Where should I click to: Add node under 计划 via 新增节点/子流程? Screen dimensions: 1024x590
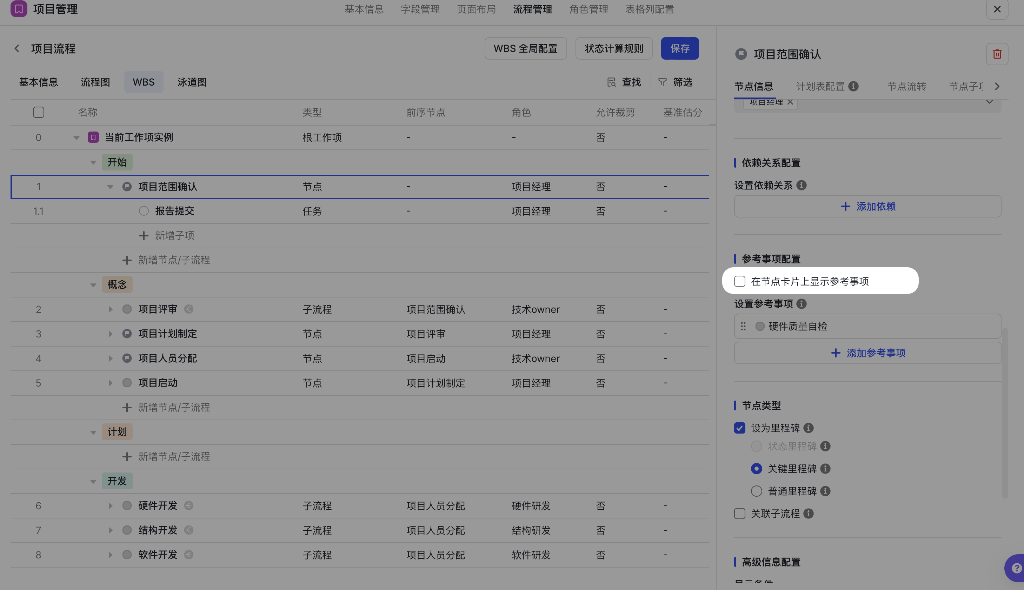coord(166,457)
